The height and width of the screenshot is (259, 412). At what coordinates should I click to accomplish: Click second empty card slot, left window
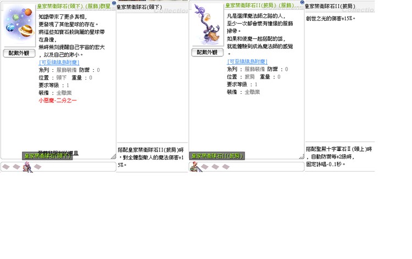pos(16,167)
